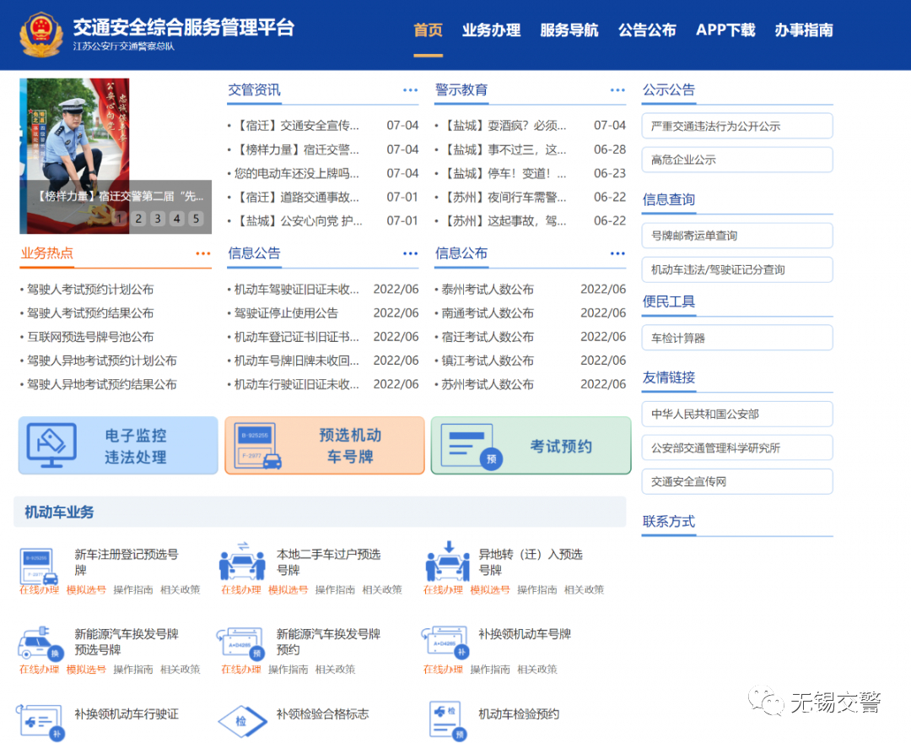Click the banner police officer image
The image size is (911, 743).
(x=115, y=156)
